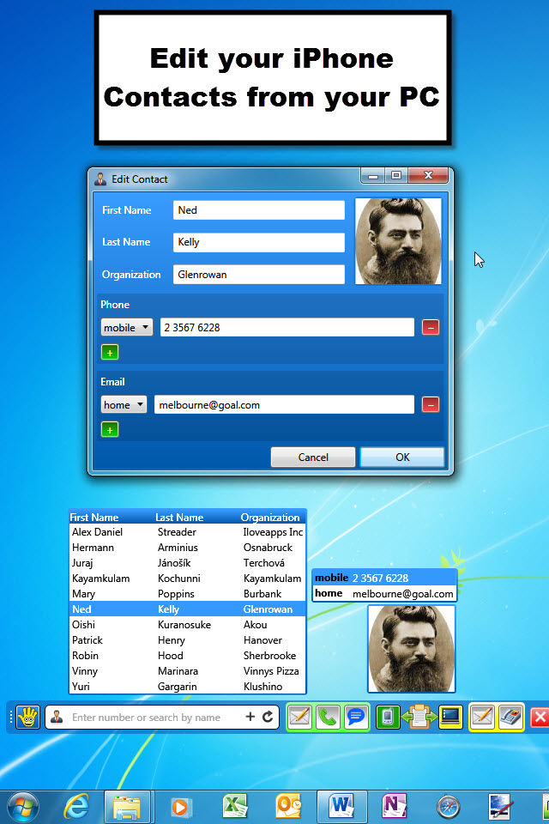Click organization Sherbrooke
Screen dimensions: 549x824
point(269,656)
